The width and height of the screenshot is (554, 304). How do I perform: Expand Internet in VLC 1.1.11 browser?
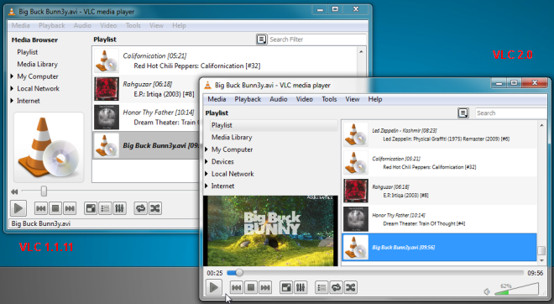point(12,101)
